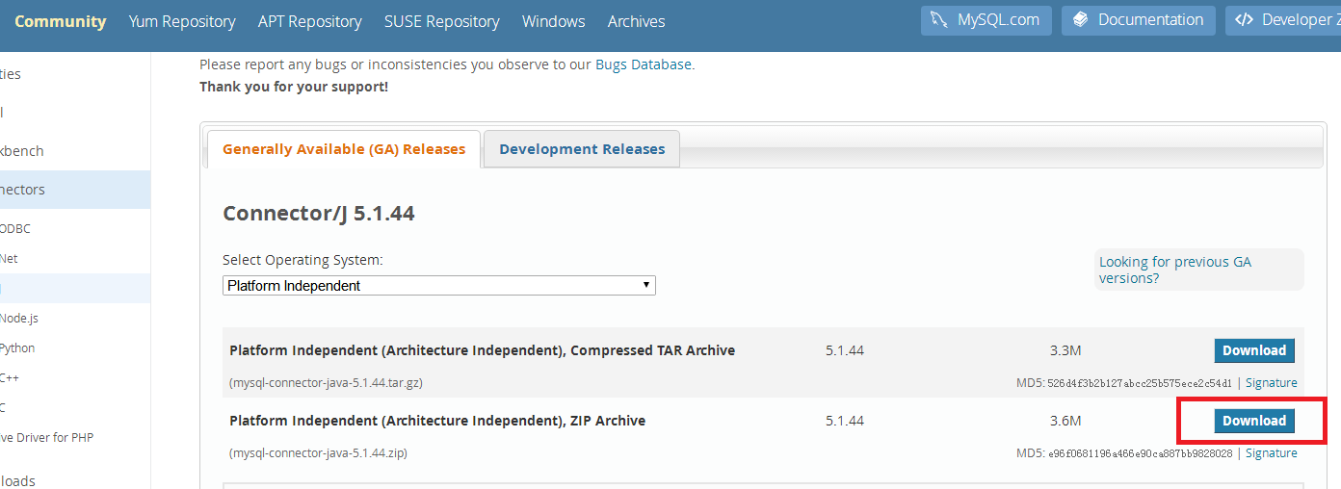Screen dimensions: 1341x489
Task: Click the Developer Zone code icon
Action: tap(1244, 20)
